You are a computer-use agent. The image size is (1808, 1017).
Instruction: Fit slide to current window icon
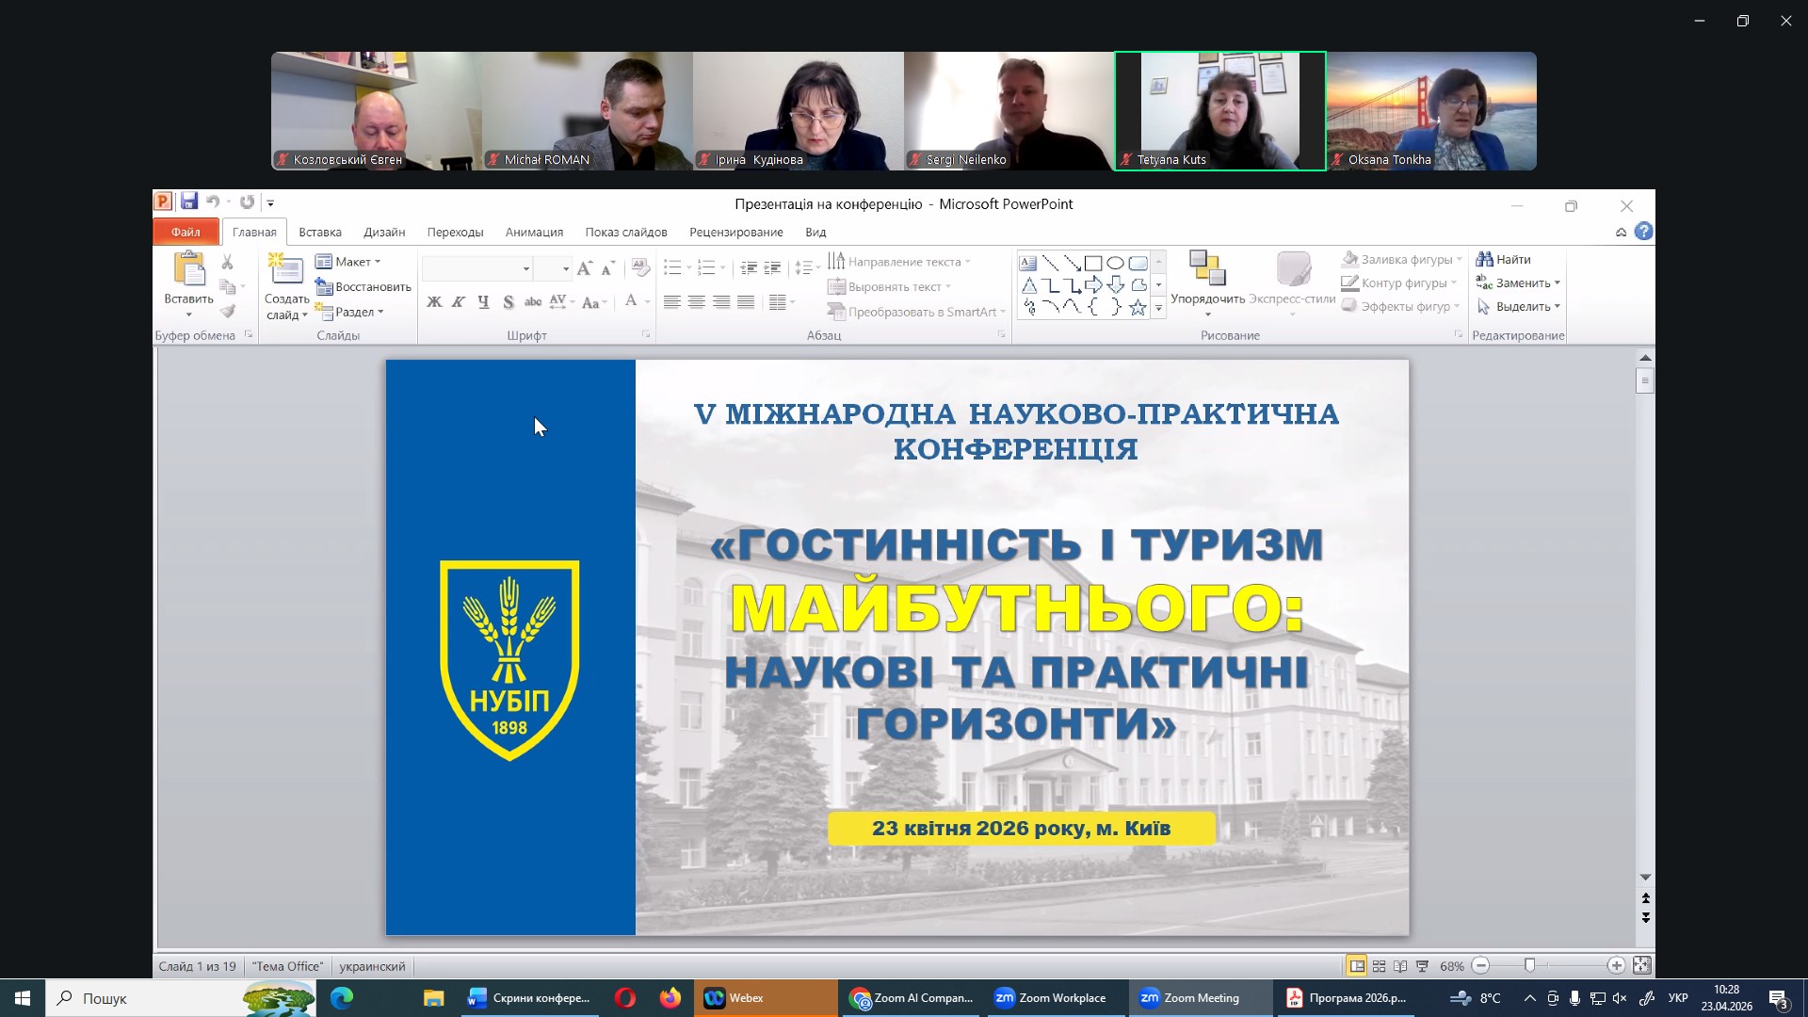click(1642, 966)
